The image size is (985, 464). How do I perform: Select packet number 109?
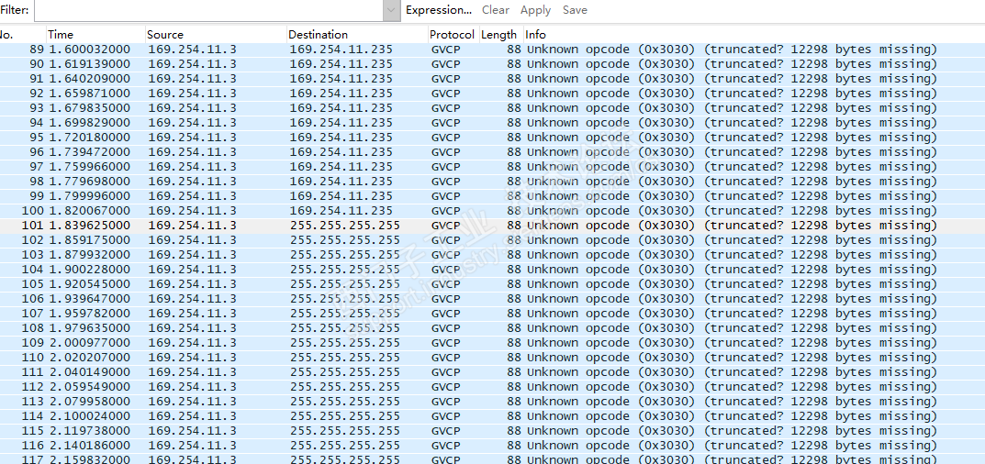pyautogui.click(x=492, y=342)
